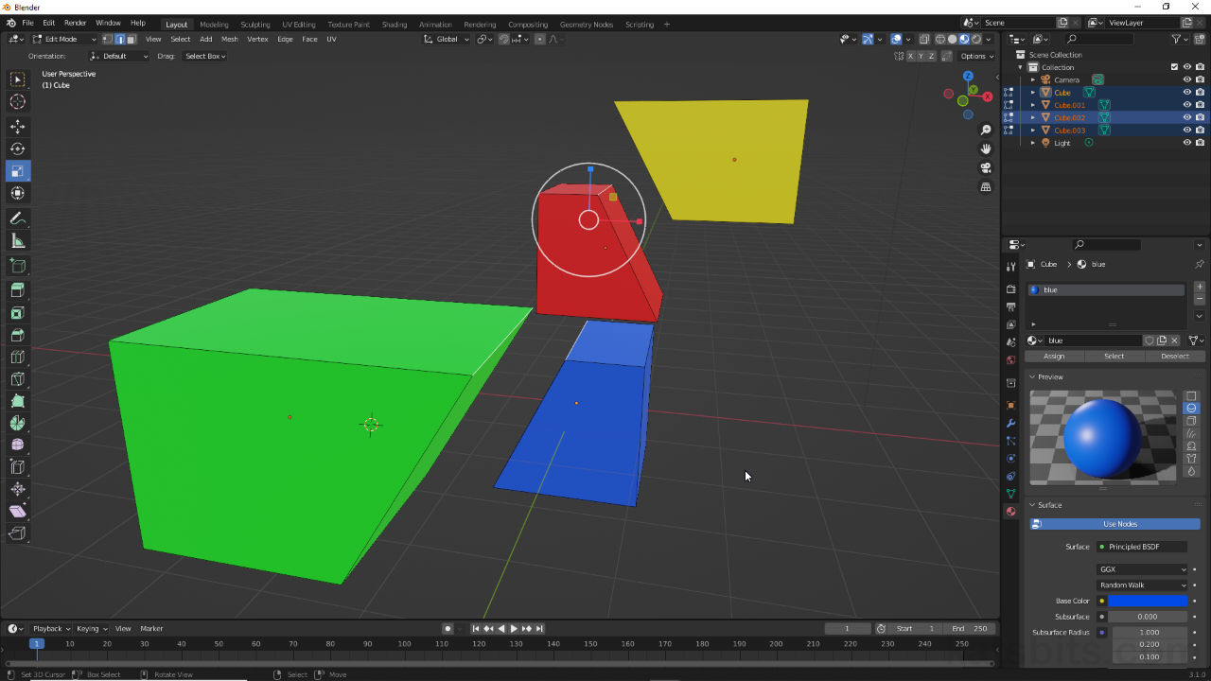Click the Use Nodes button
Image resolution: width=1211 pixels, height=681 pixels.
coord(1119,523)
